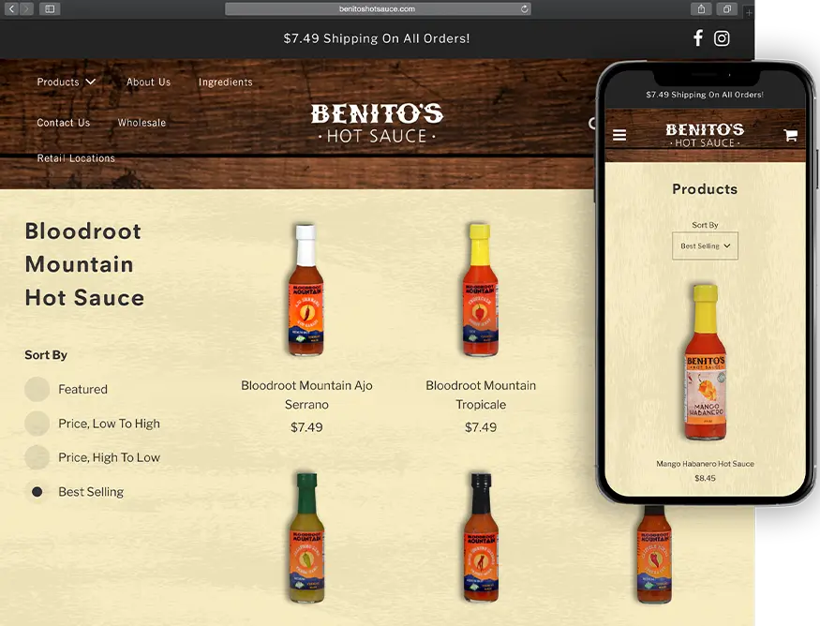The width and height of the screenshot is (820, 626).
Task: Click the green-cap hot sauce bottle image
Action: 306,538
